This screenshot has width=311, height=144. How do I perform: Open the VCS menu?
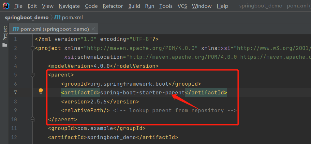182,6
